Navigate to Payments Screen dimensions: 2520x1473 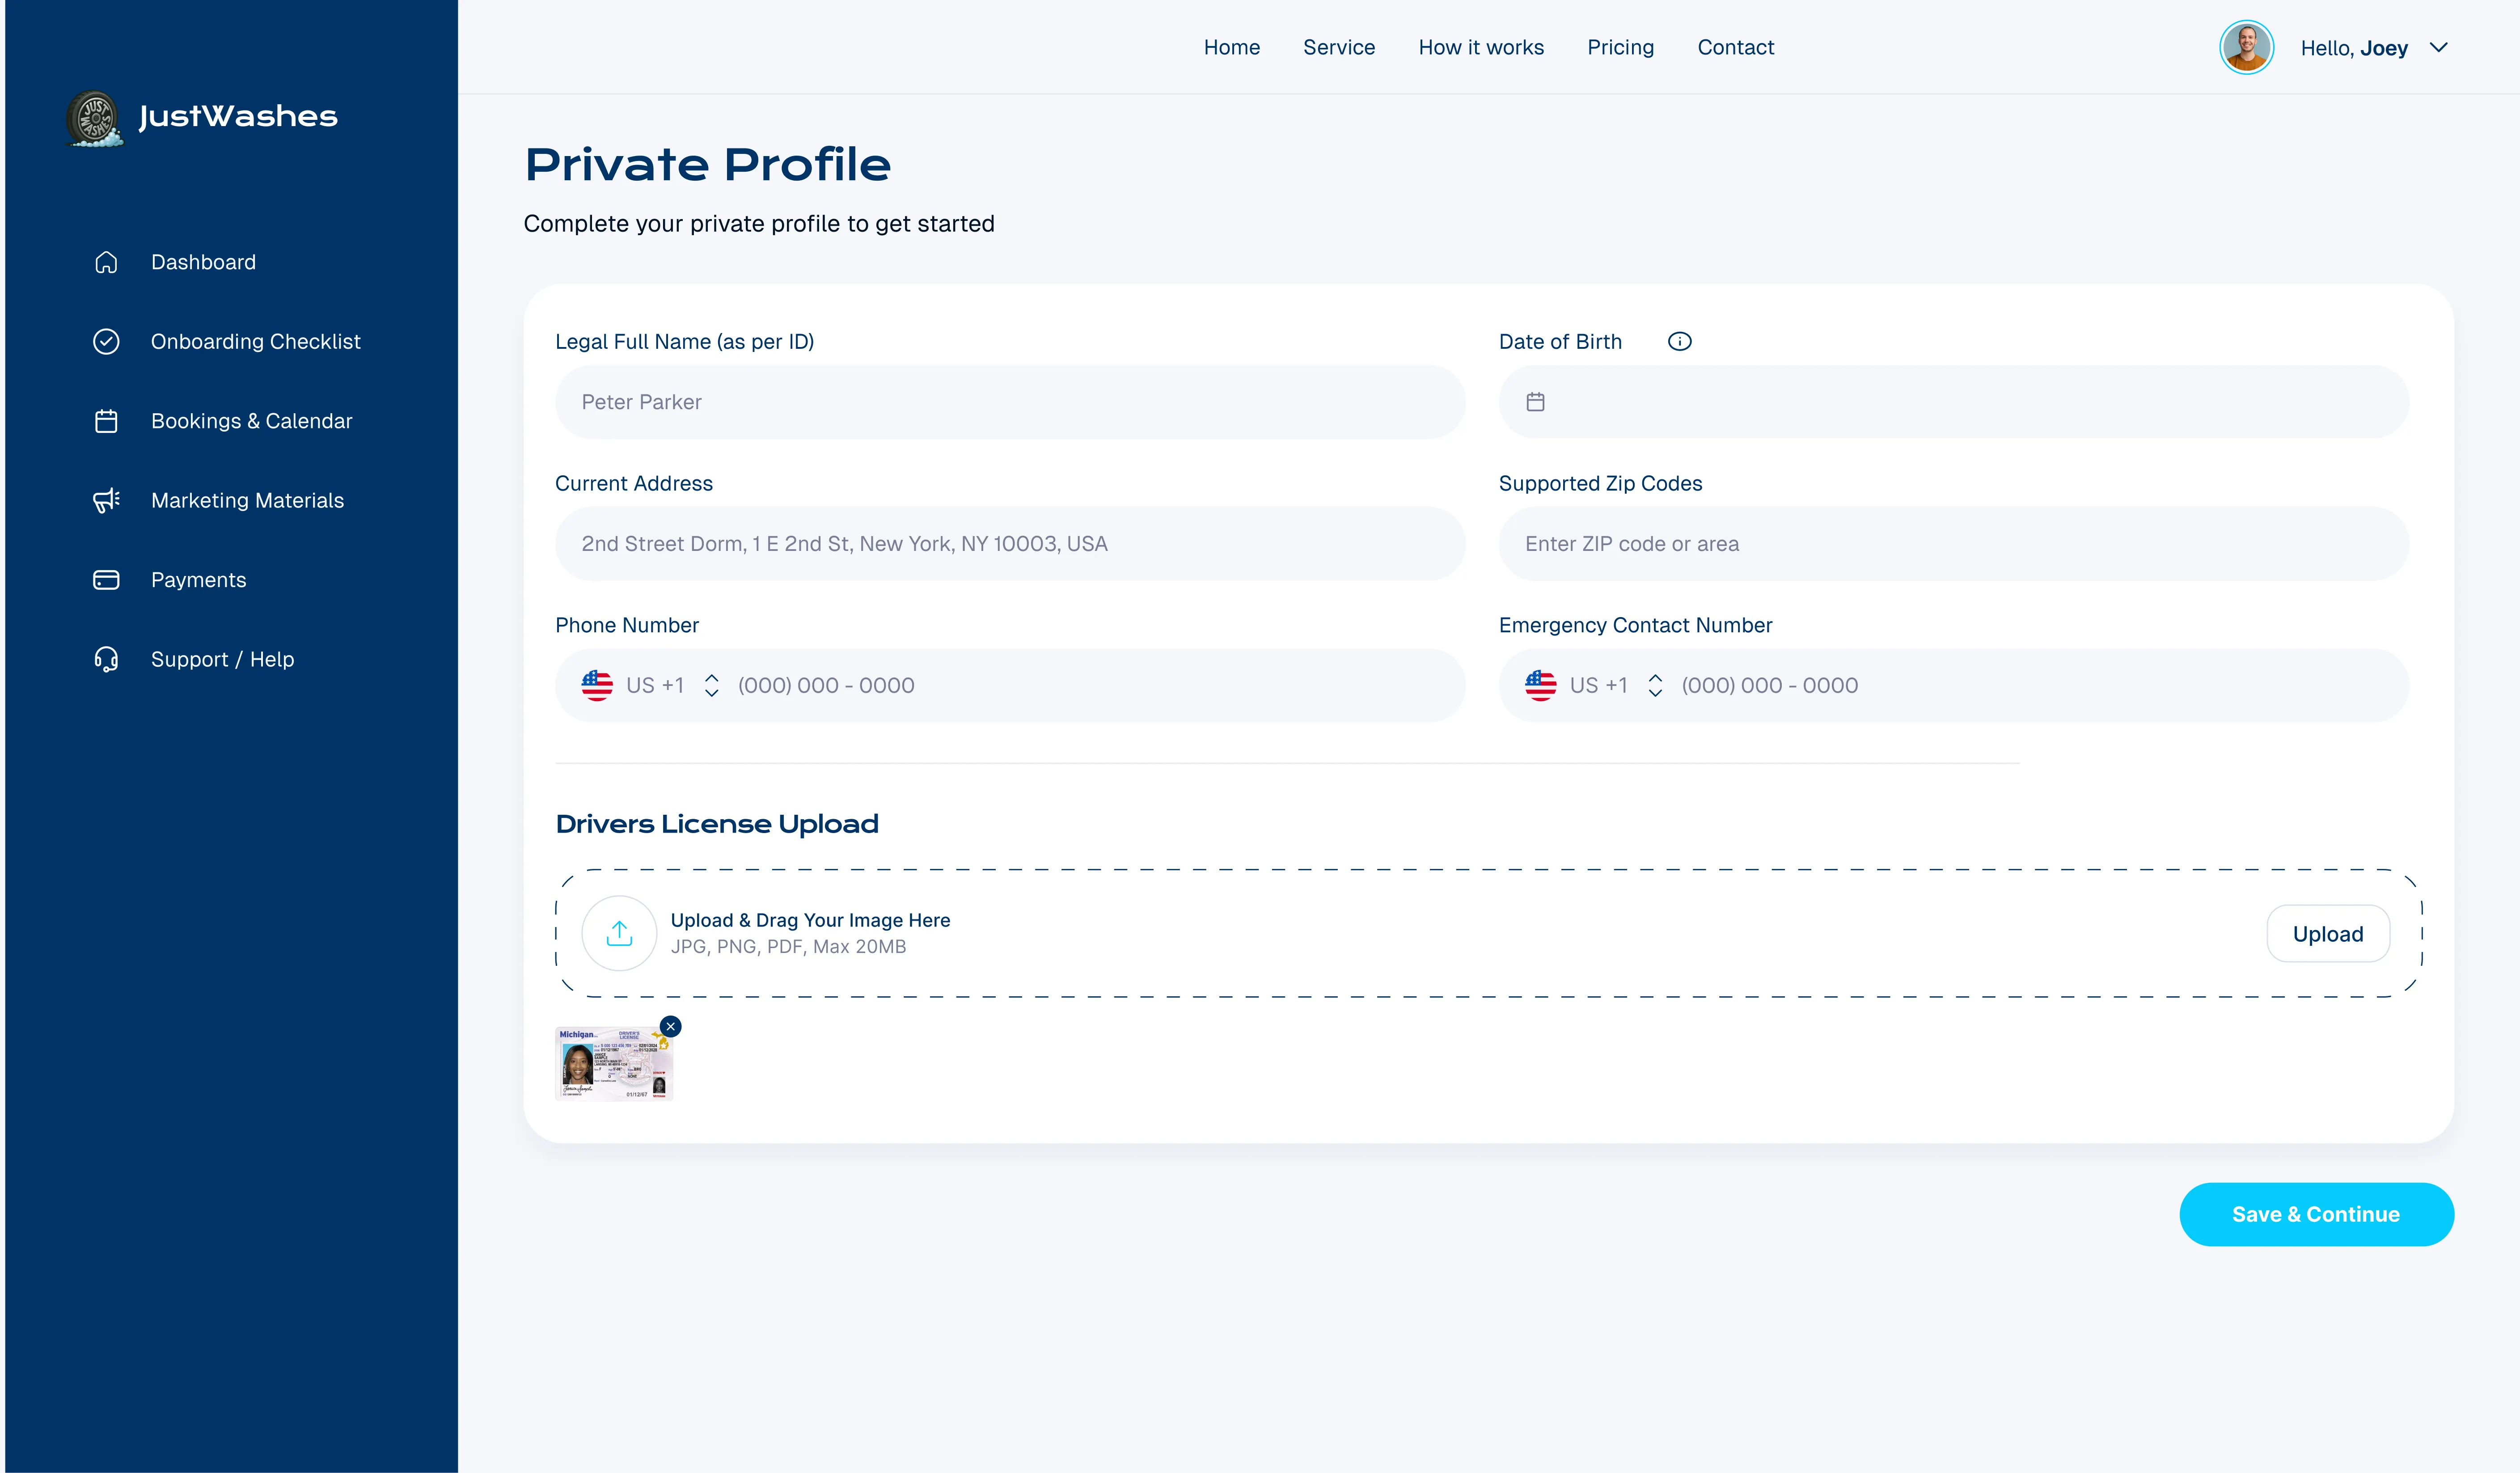[199, 580]
